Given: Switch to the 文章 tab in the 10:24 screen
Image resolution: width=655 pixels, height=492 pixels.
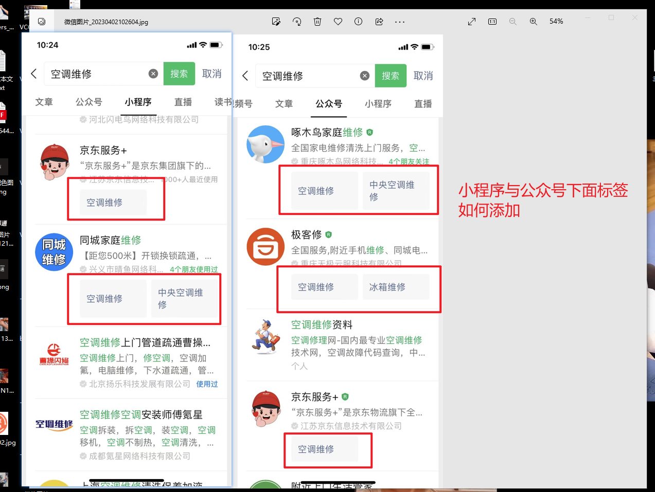Looking at the screenshot, I should pyautogui.click(x=44, y=102).
